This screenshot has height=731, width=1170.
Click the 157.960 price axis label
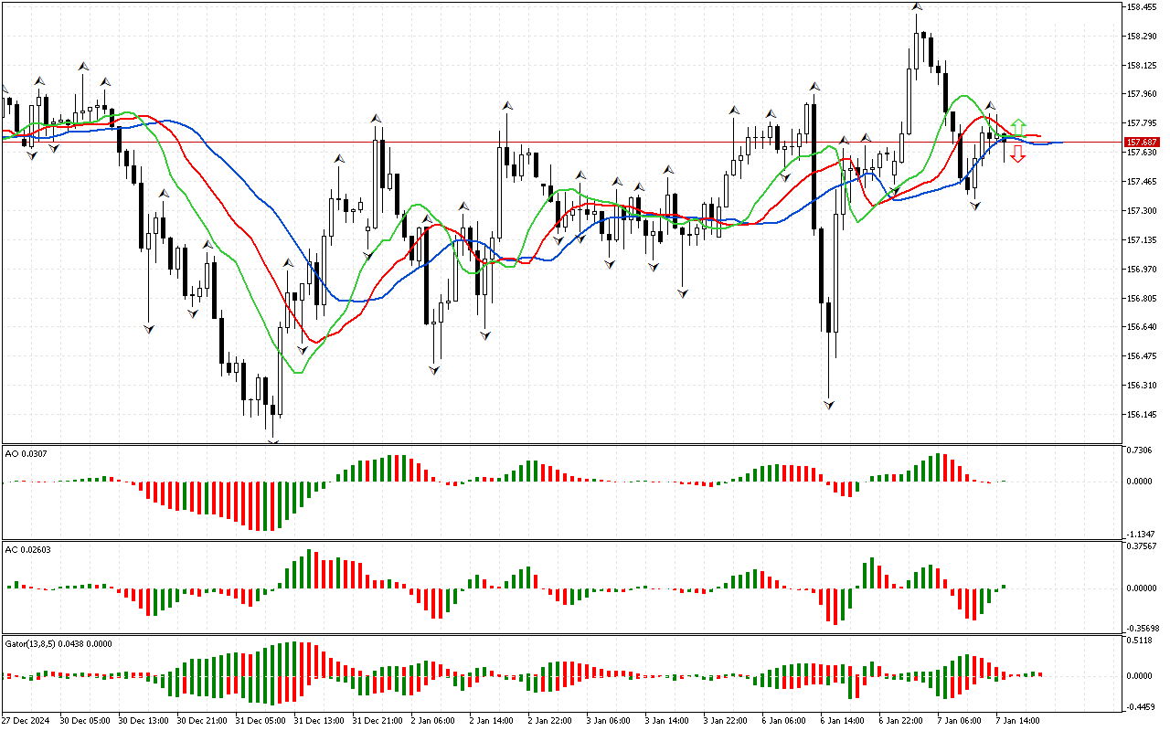tap(1142, 94)
